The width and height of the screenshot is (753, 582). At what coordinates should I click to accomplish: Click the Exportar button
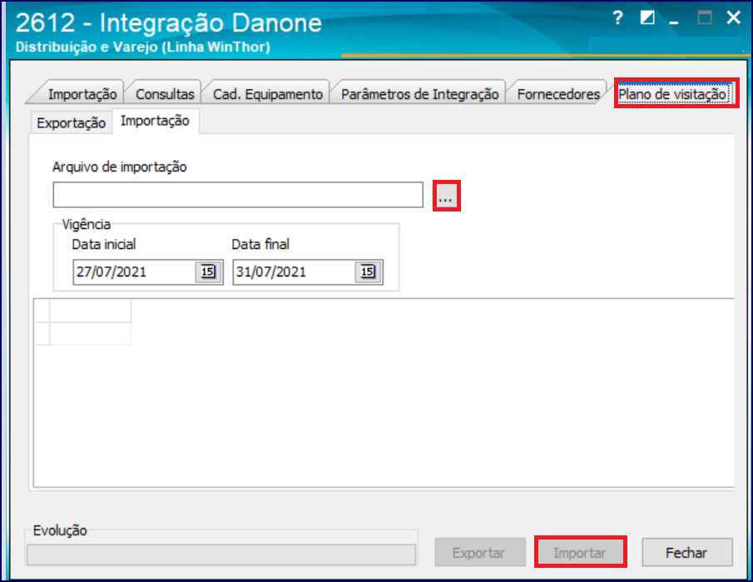click(x=479, y=552)
